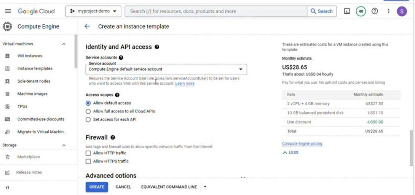415x195 pixels.
Task: Collapse the sidebar with bottom arrow icon
Action: coord(7,187)
